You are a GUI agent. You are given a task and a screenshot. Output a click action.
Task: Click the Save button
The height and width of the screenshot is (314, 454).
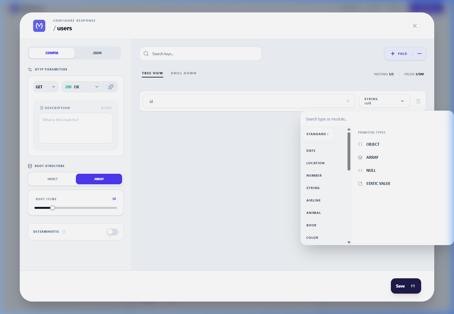tap(406, 286)
